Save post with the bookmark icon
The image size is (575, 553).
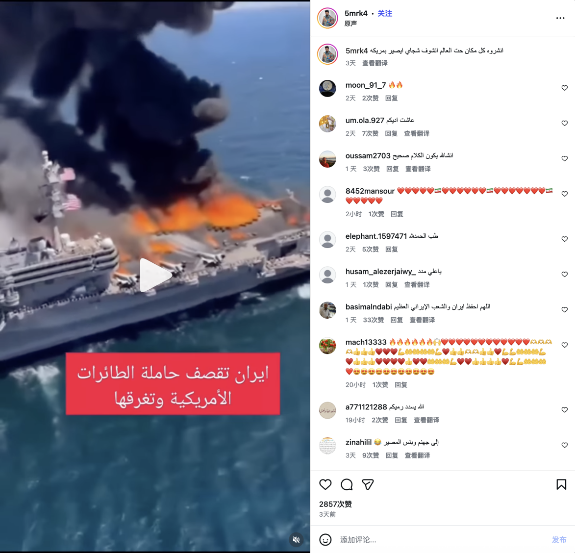pos(561,484)
